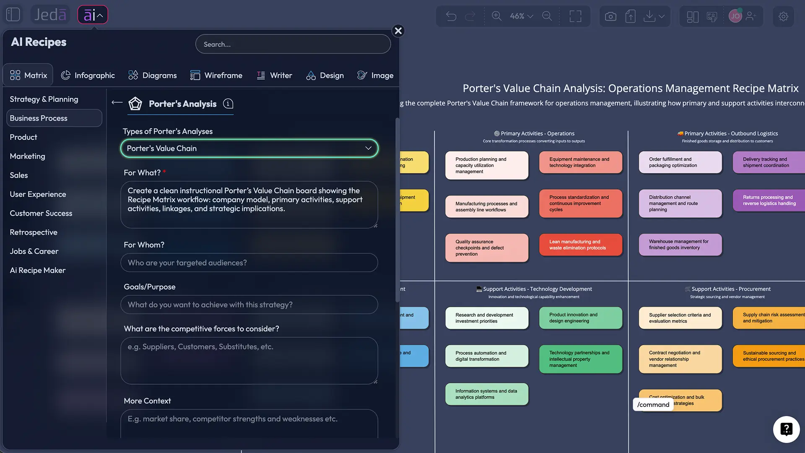Close the AI Recipes panel

coord(398,31)
